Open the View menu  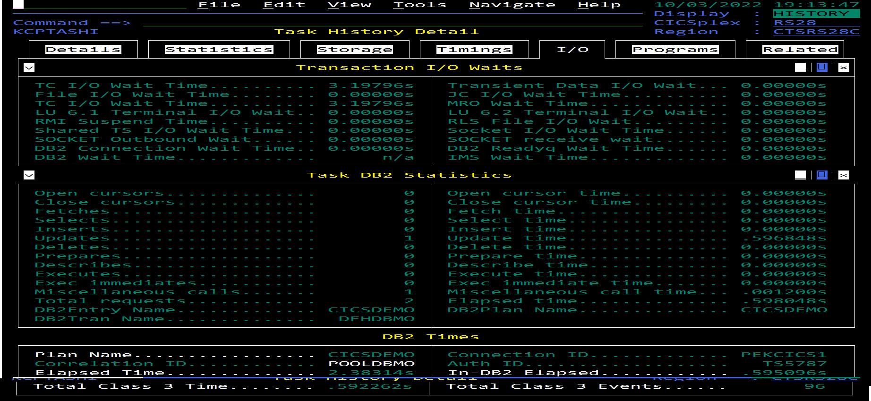(350, 5)
